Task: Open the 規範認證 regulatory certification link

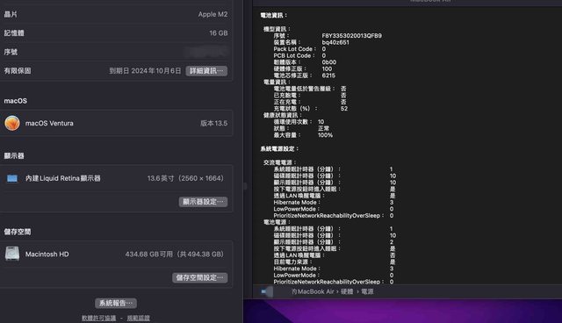Action: point(139,318)
